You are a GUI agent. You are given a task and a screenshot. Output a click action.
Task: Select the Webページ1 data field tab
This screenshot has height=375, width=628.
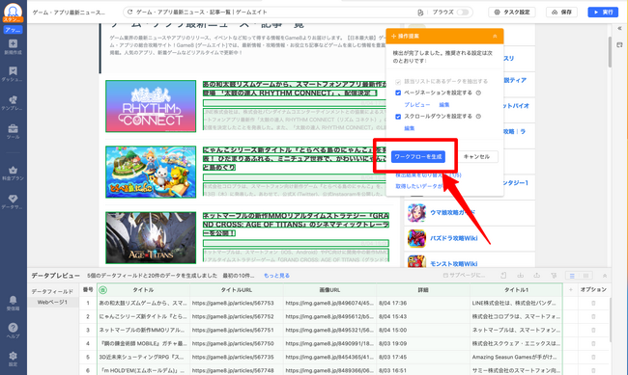tap(52, 303)
